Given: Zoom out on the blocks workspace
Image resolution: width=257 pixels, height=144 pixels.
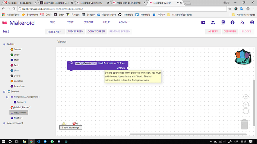Looking at the screenshot, I should pyautogui.click(x=246, y=111).
